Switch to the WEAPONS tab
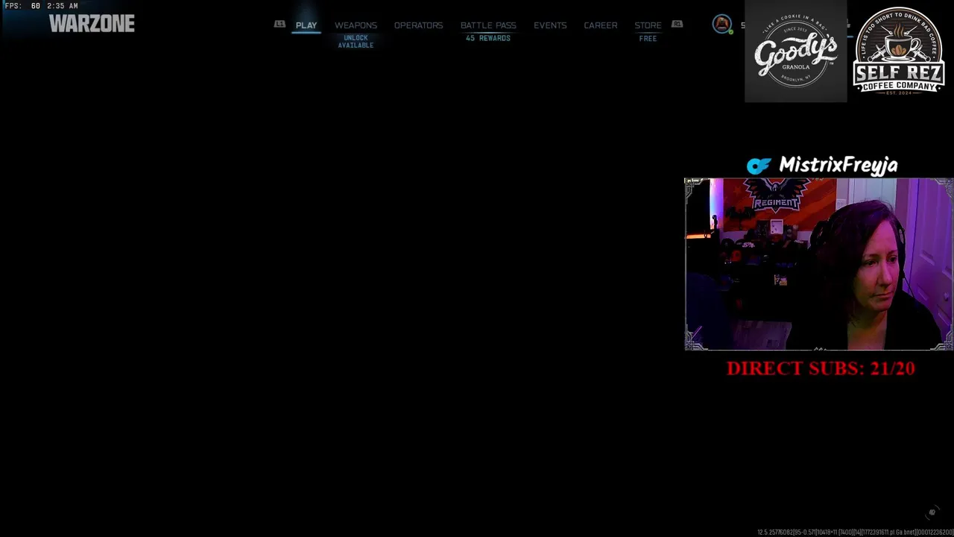Image resolution: width=954 pixels, height=537 pixels. coord(356,25)
